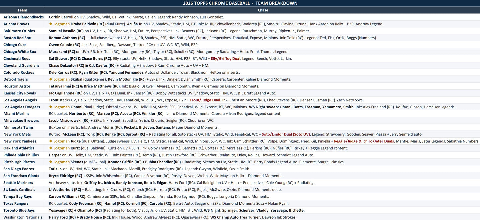Screen dimensions: 480x220
Task: Select the Team column header
Action: click(x=22, y=10)
